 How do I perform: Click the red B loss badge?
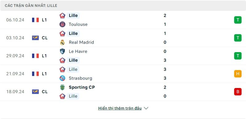click(238, 92)
